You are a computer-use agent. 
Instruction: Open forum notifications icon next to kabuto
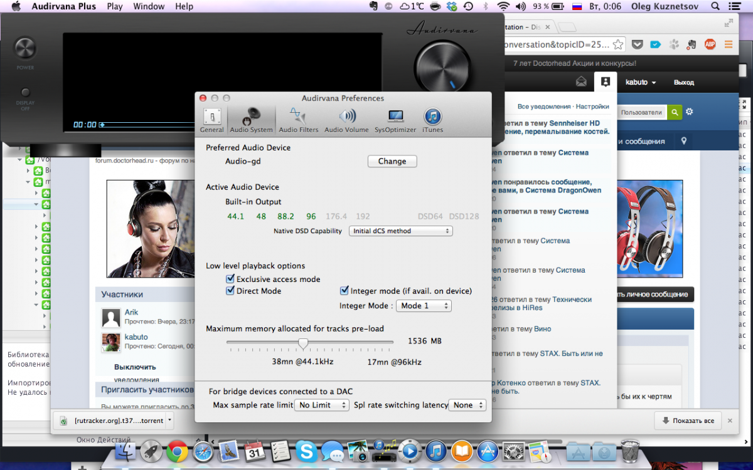(x=605, y=82)
